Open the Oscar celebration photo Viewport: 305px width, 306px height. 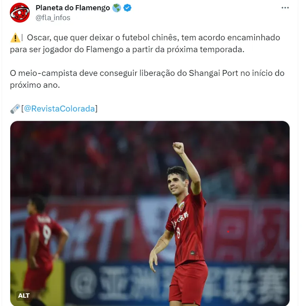(150, 213)
